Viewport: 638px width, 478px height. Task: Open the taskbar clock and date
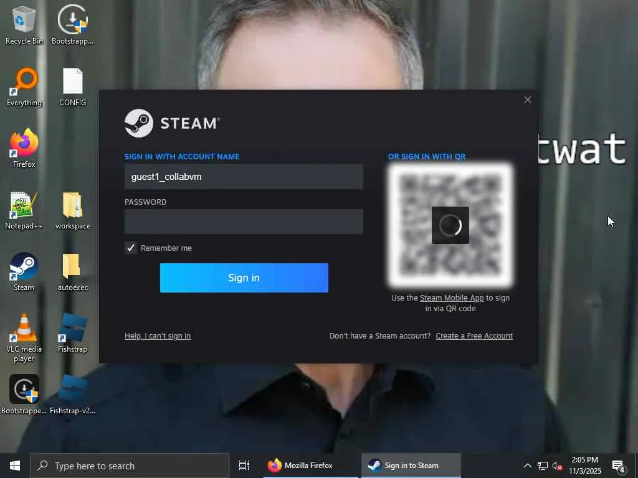pyautogui.click(x=584, y=466)
